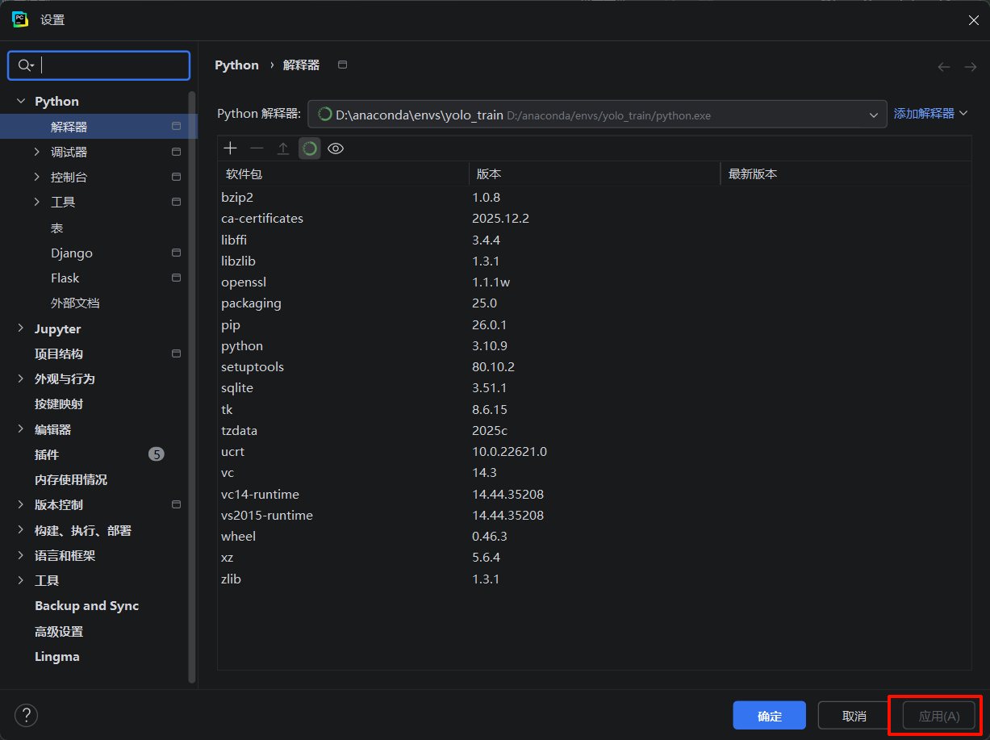Expand the 调试器 tree node
The height and width of the screenshot is (740, 990).
point(37,152)
